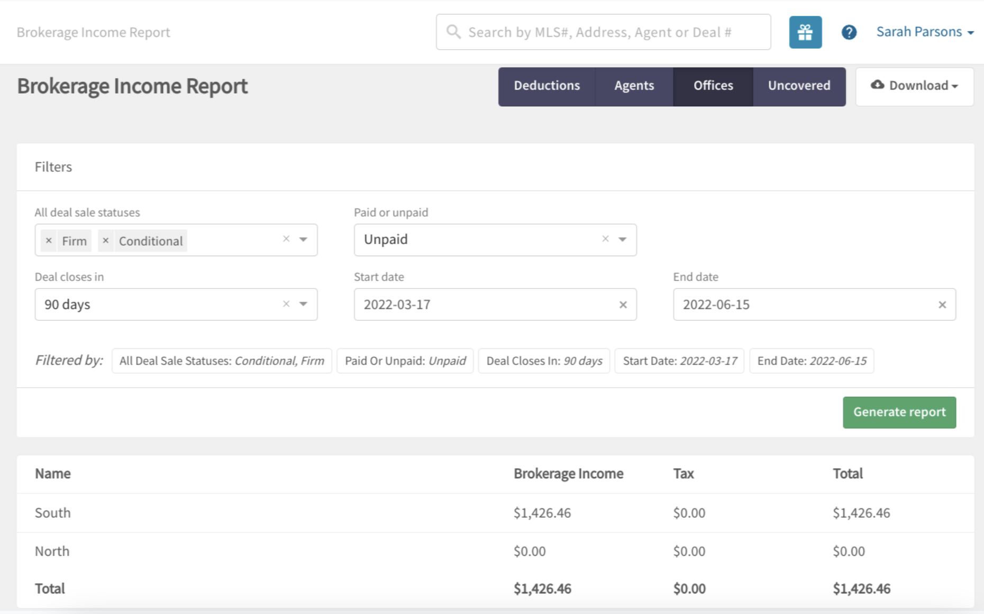
Task: Click South's tax value $0.00
Action: tap(689, 513)
